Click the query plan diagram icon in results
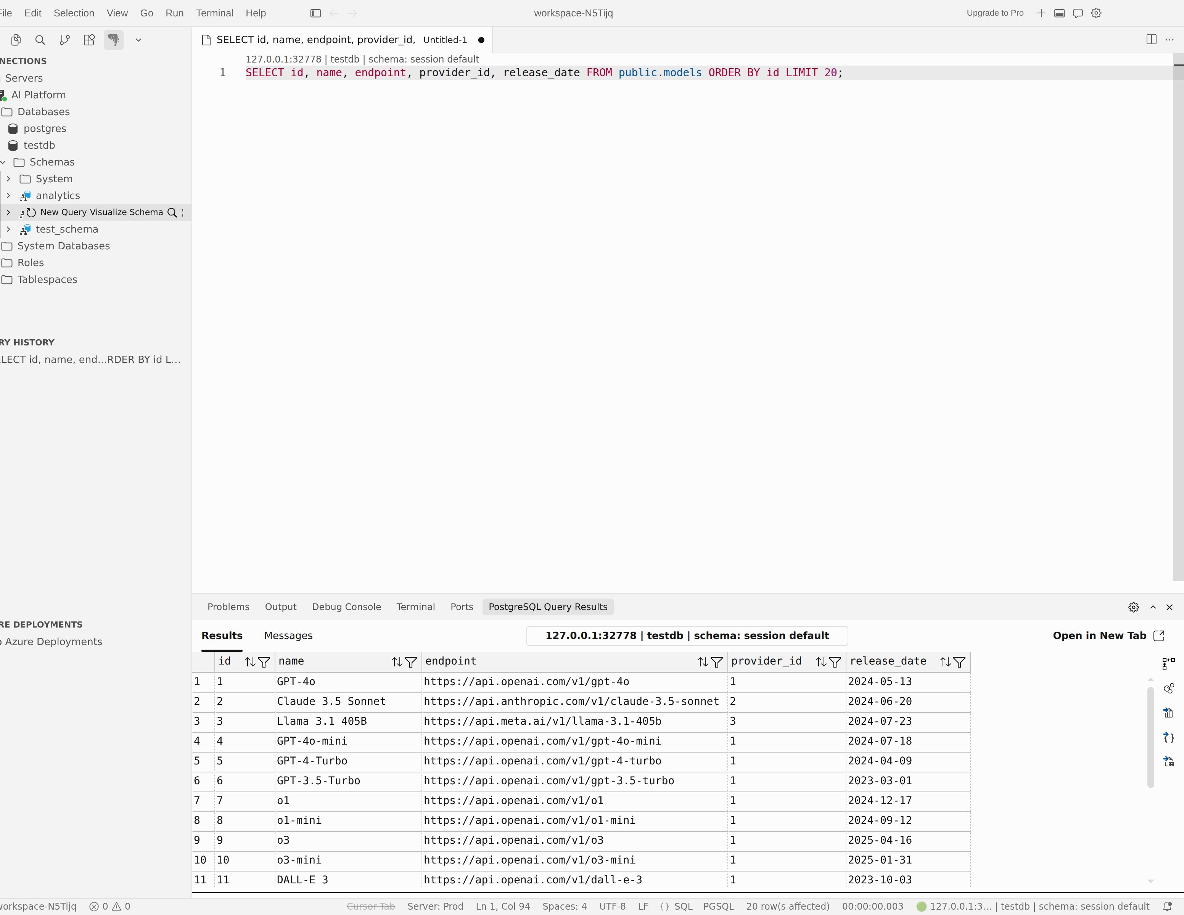 point(1168,664)
